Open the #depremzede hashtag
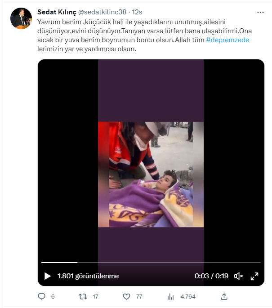Viewport: 272px width, 308px height. 227,40
